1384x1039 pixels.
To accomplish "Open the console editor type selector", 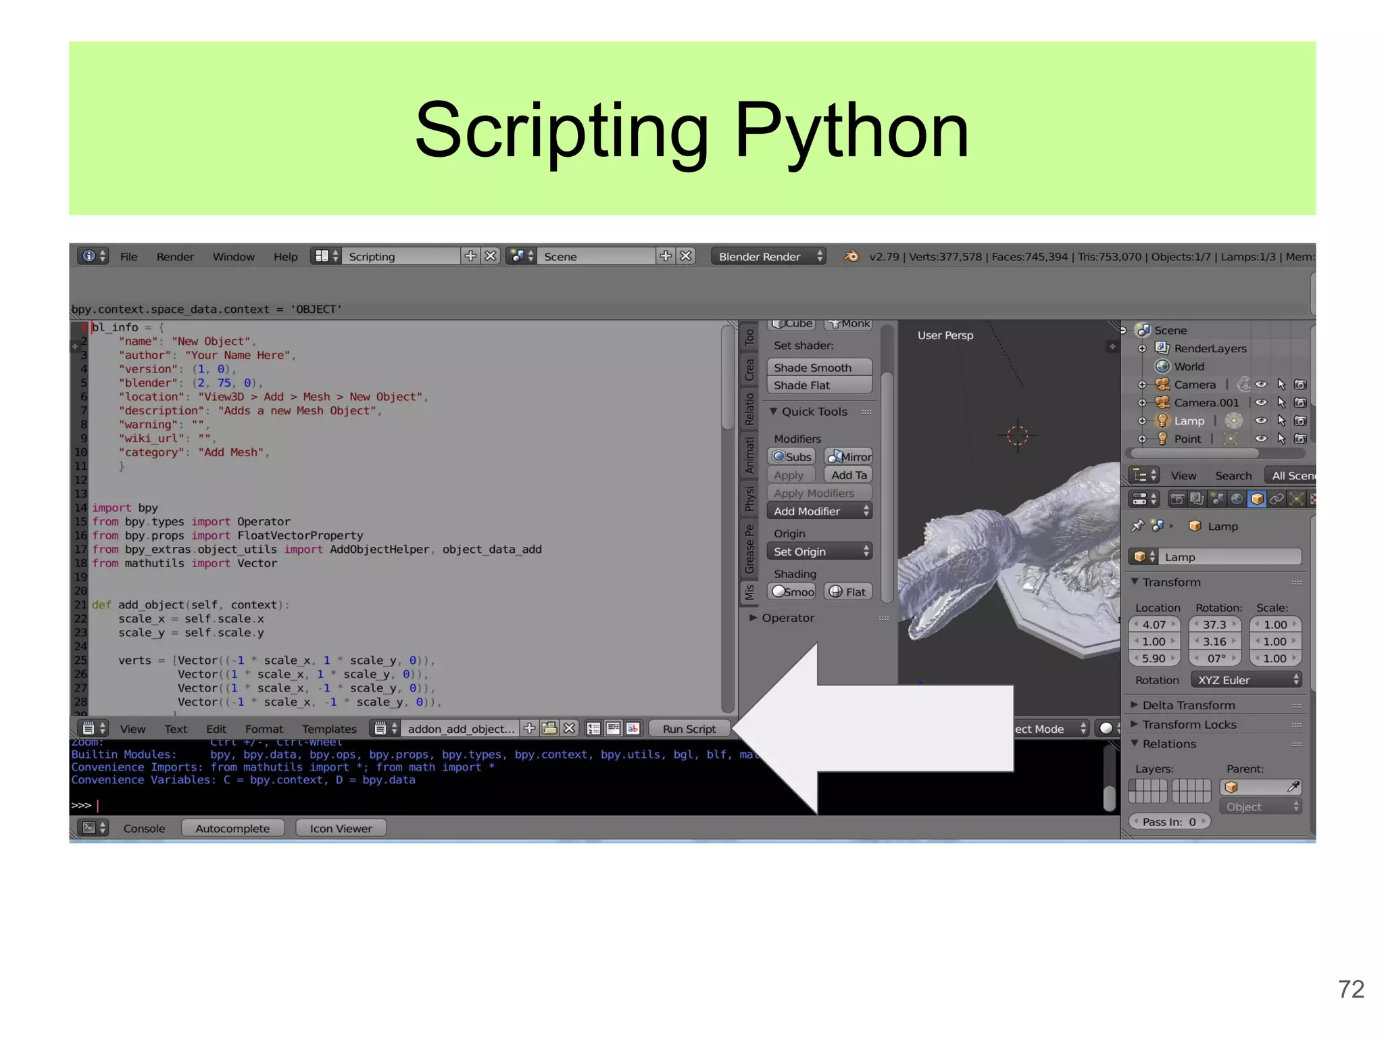I will [x=93, y=828].
